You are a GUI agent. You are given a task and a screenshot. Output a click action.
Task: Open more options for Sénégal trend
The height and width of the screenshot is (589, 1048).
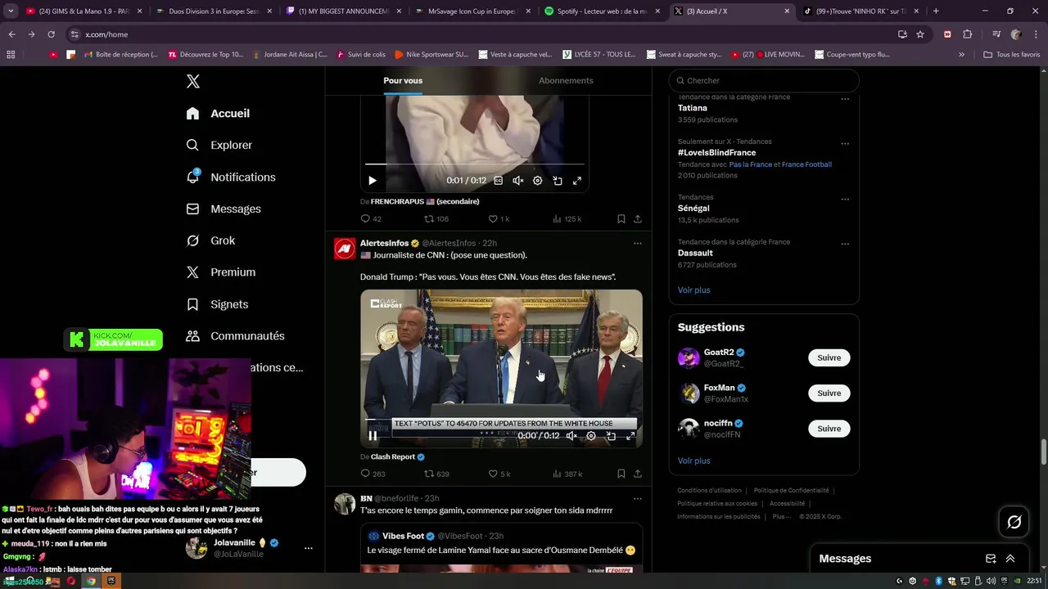(x=845, y=199)
